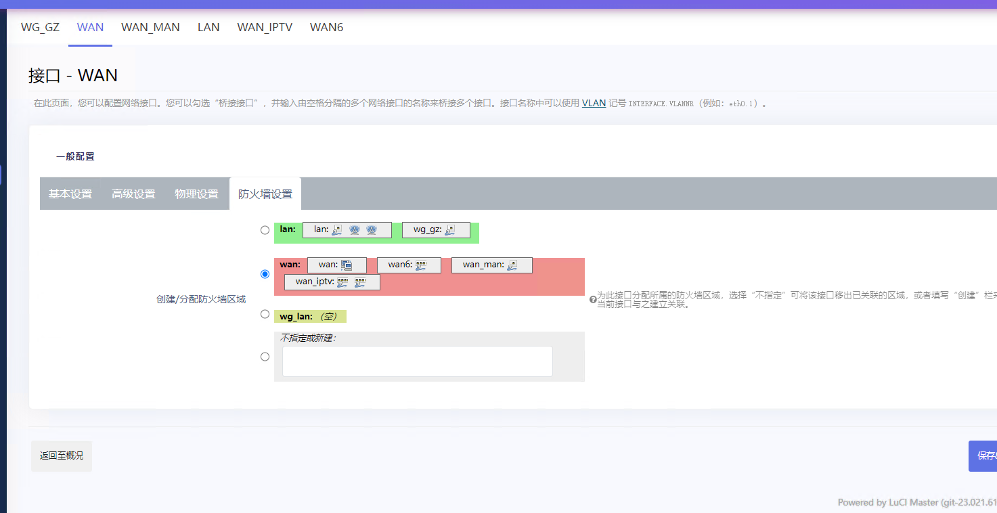
Task: Select the lan firewall zone radio
Action: [x=265, y=230]
